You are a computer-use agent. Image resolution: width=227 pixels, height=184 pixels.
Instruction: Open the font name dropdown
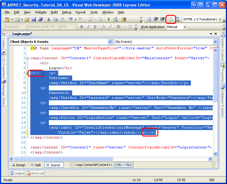[57, 27]
